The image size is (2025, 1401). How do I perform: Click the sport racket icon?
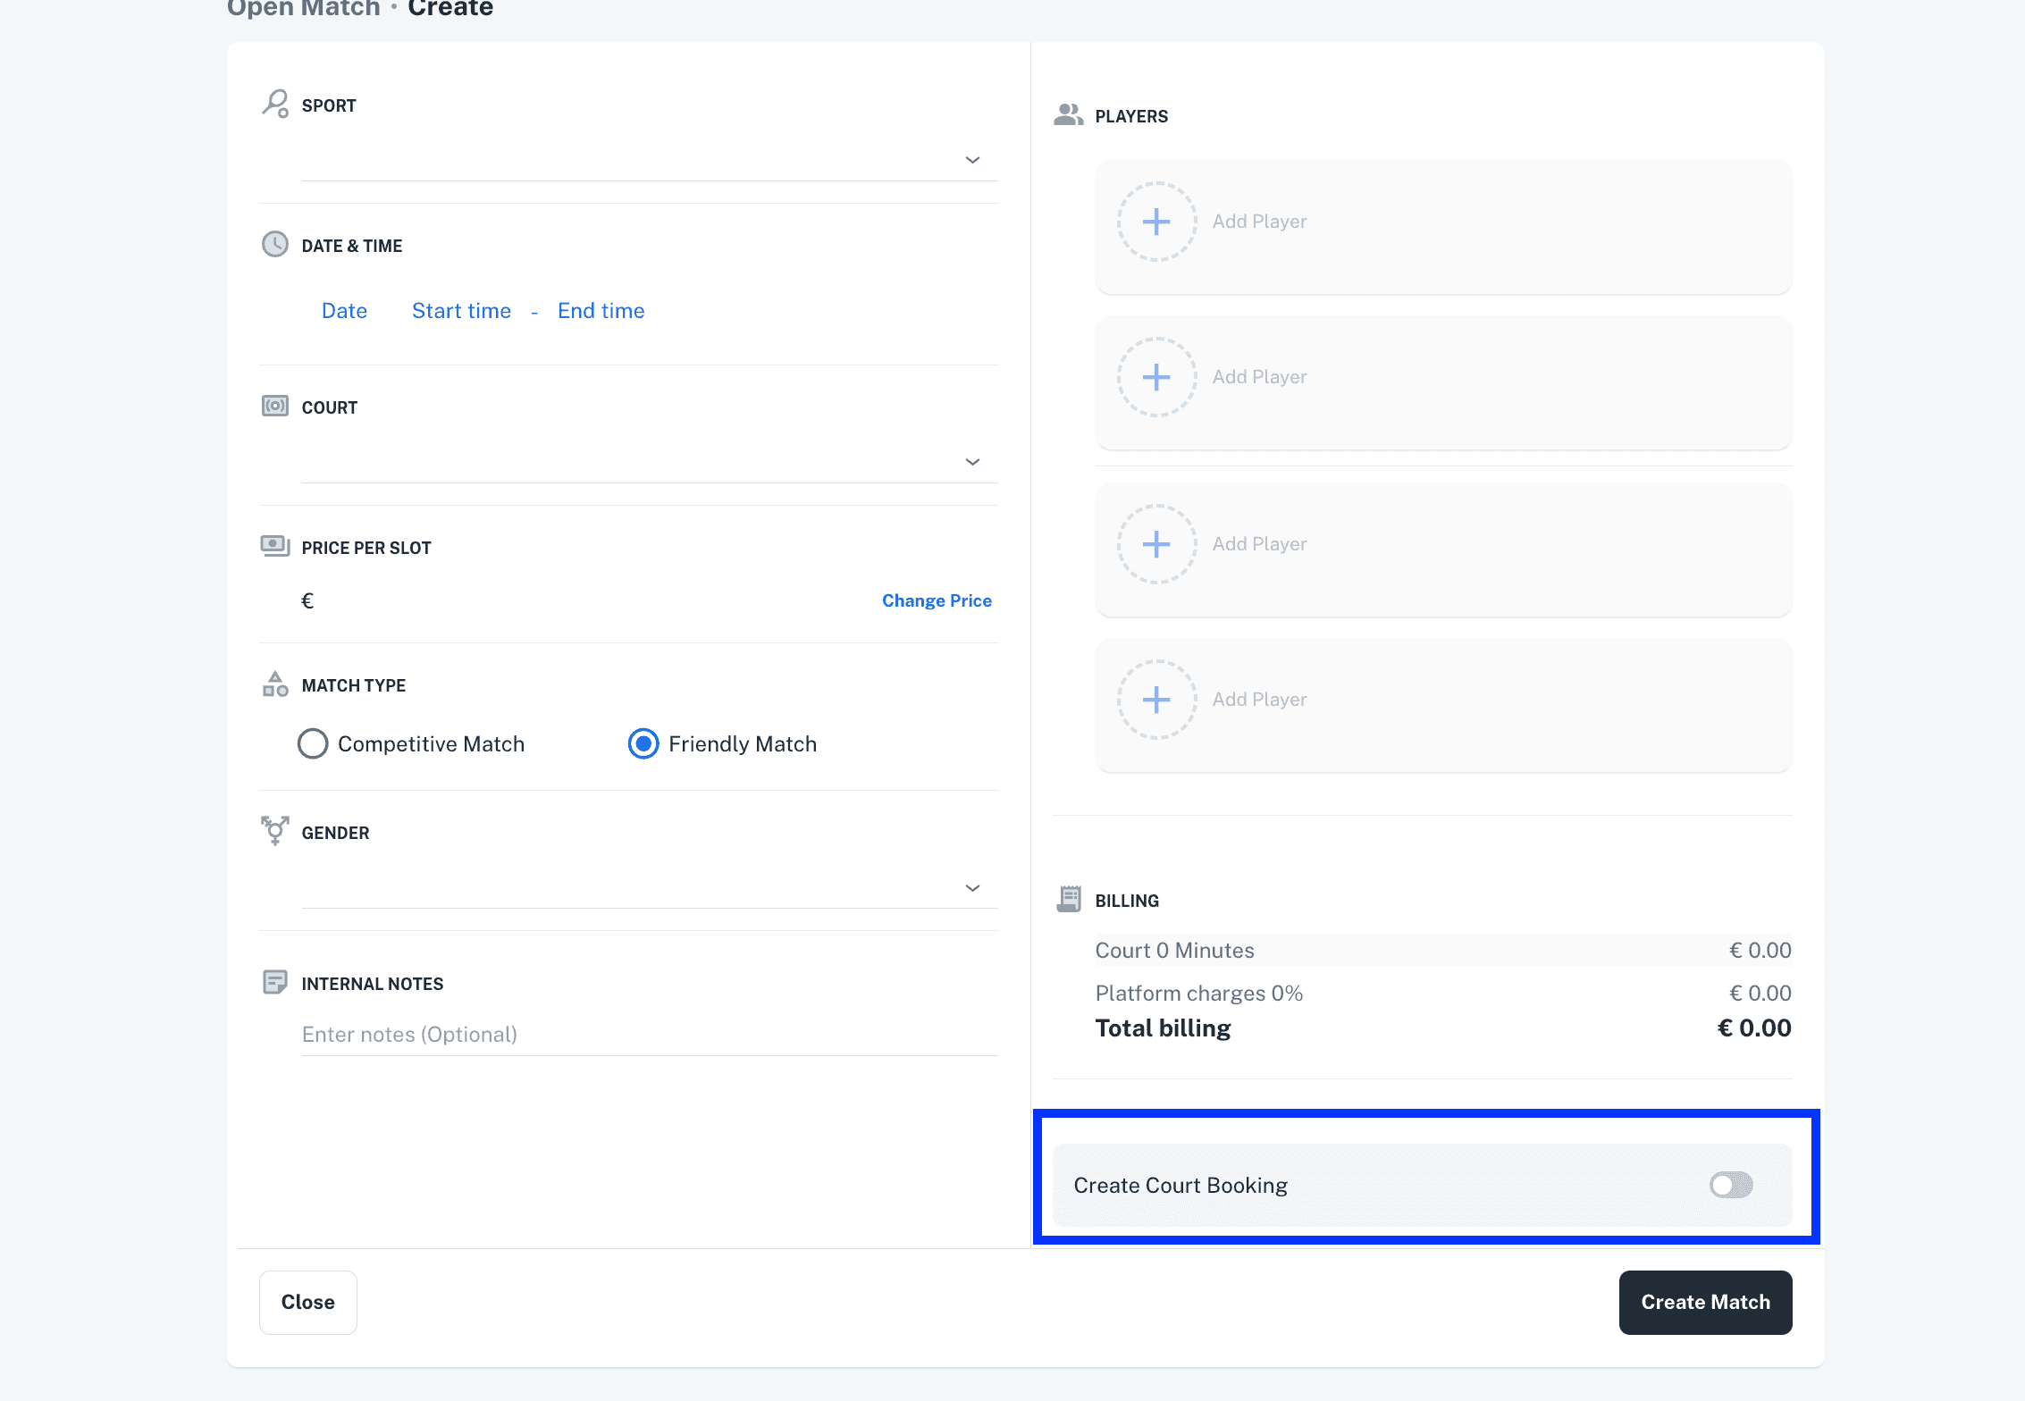coord(275,104)
